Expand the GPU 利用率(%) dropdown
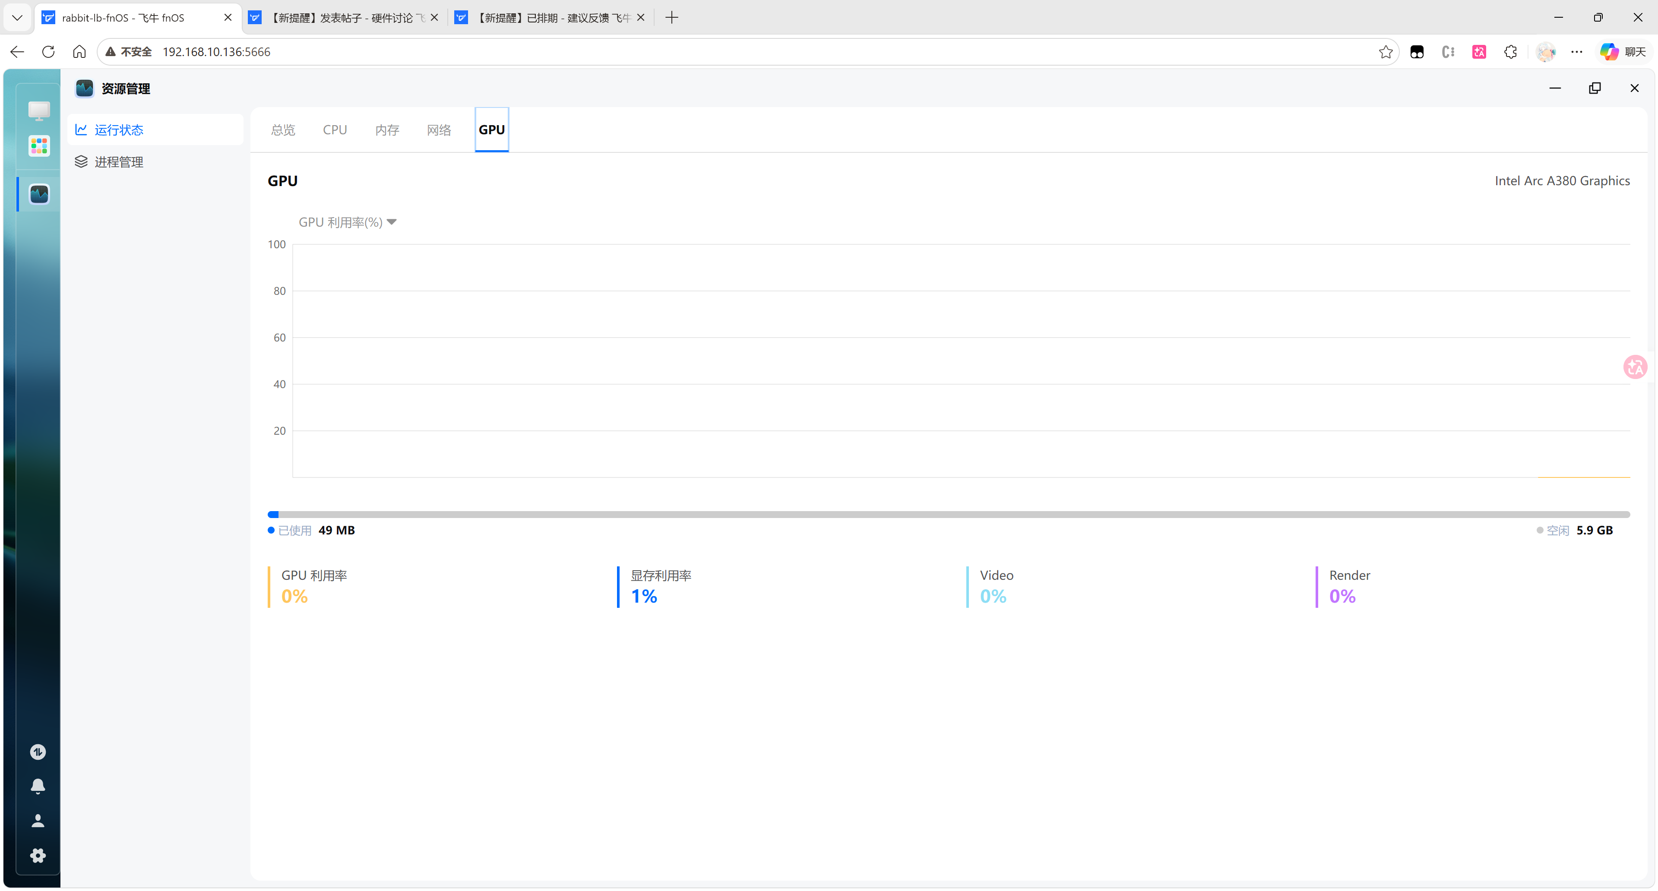 348,222
